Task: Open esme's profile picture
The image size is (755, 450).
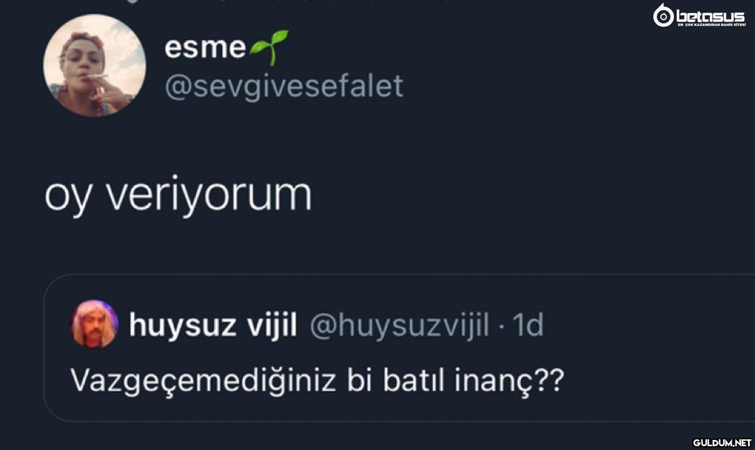Action: [x=94, y=65]
